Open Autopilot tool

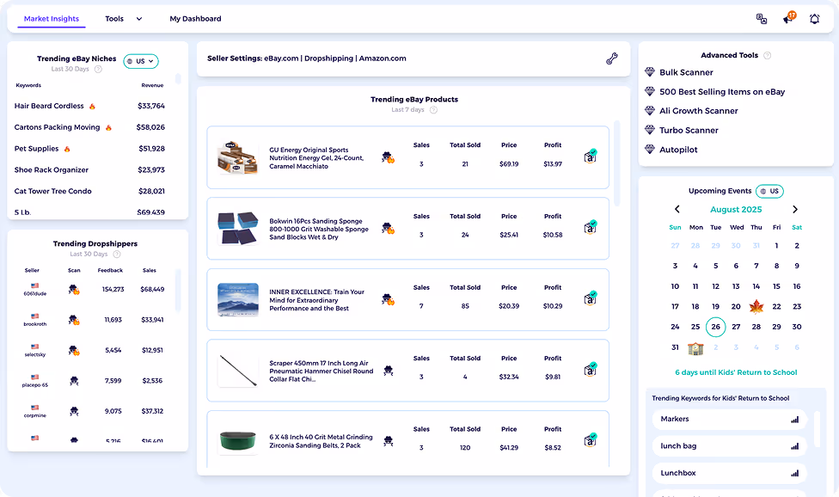click(x=678, y=150)
